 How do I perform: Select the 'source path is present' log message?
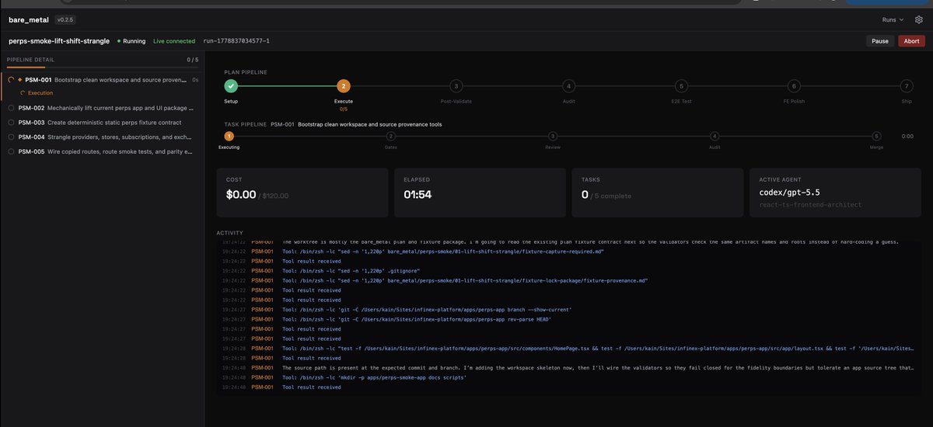click(x=570, y=368)
